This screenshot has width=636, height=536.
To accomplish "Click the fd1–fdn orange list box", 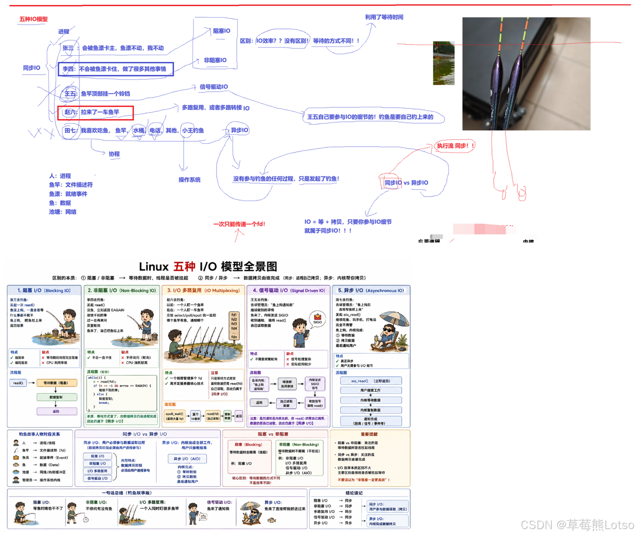I will point(234,326).
